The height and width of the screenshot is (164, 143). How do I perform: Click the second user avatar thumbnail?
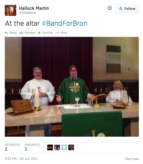coord(57,147)
